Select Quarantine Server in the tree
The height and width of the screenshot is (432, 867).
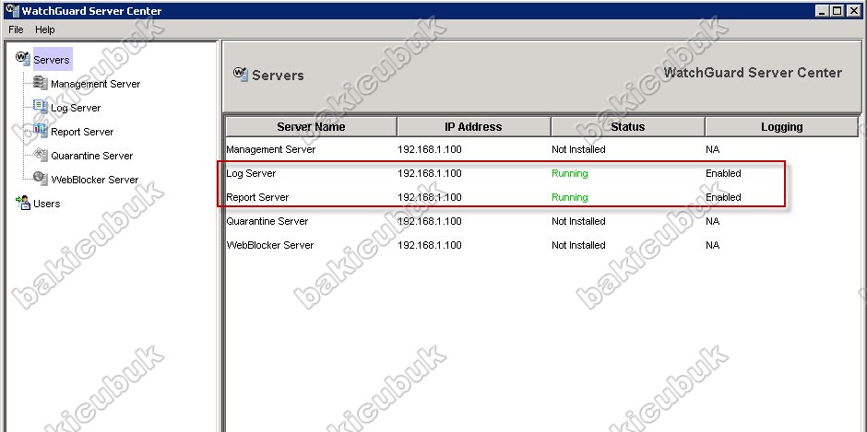pos(92,156)
